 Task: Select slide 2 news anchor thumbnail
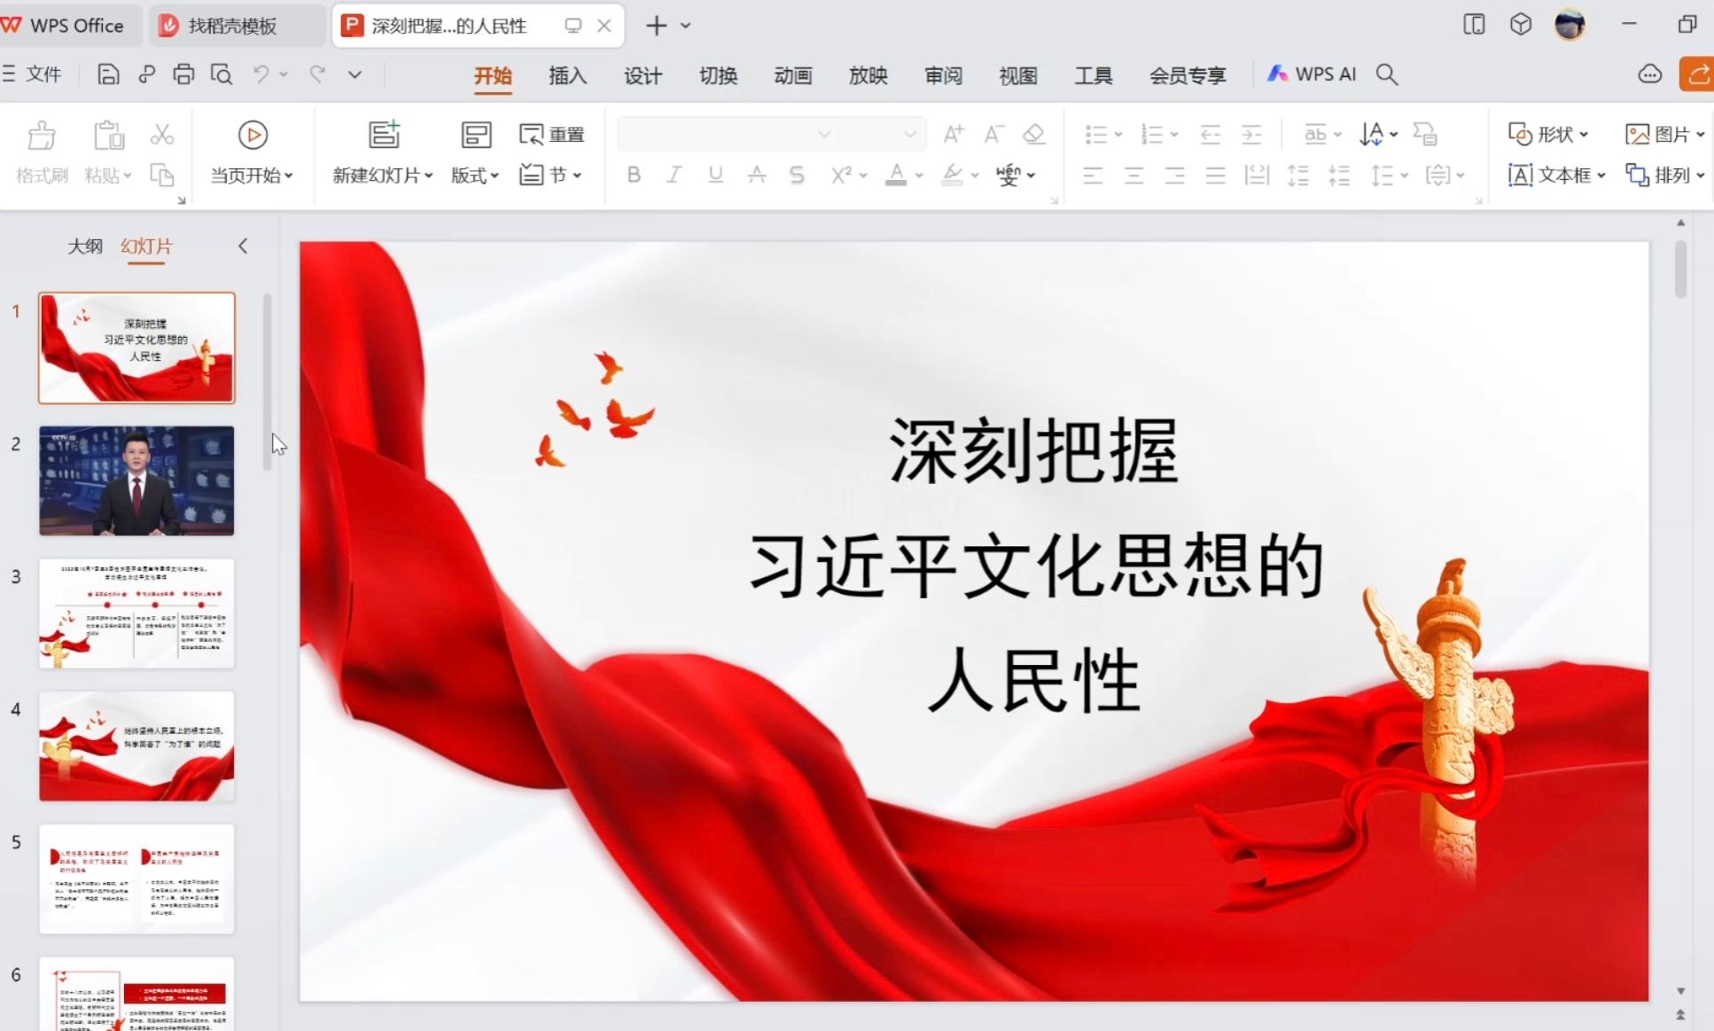tap(136, 480)
